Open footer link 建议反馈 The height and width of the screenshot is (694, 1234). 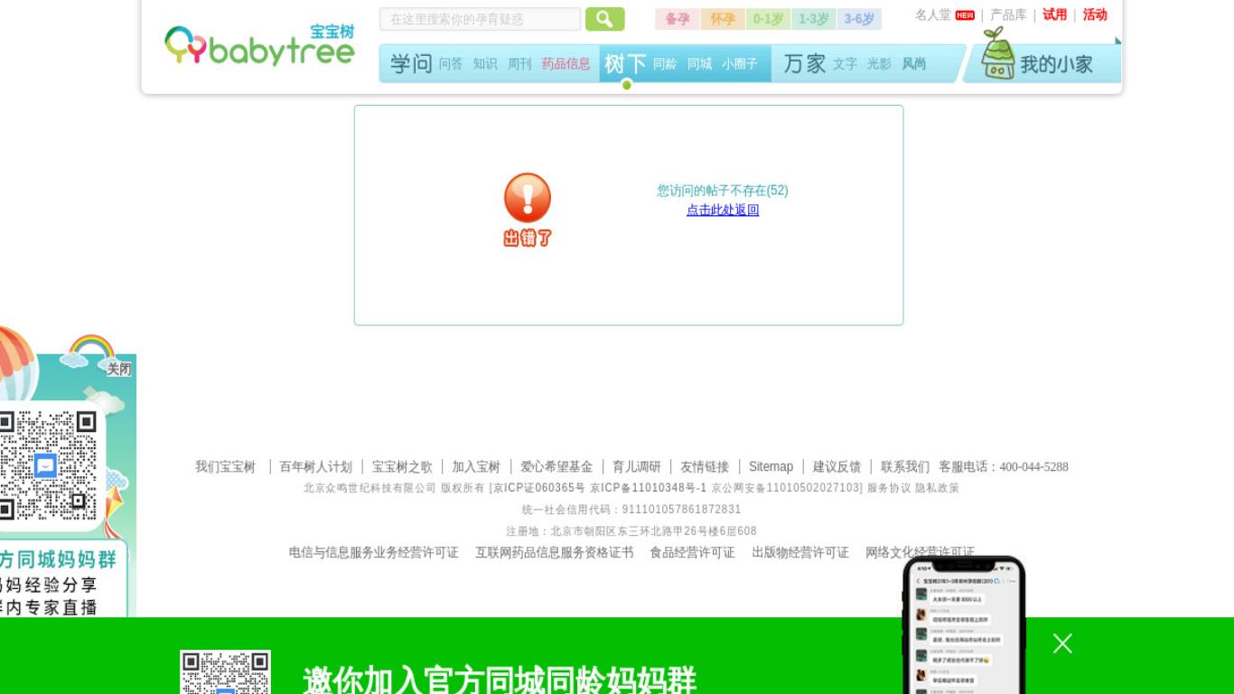click(837, 467)
